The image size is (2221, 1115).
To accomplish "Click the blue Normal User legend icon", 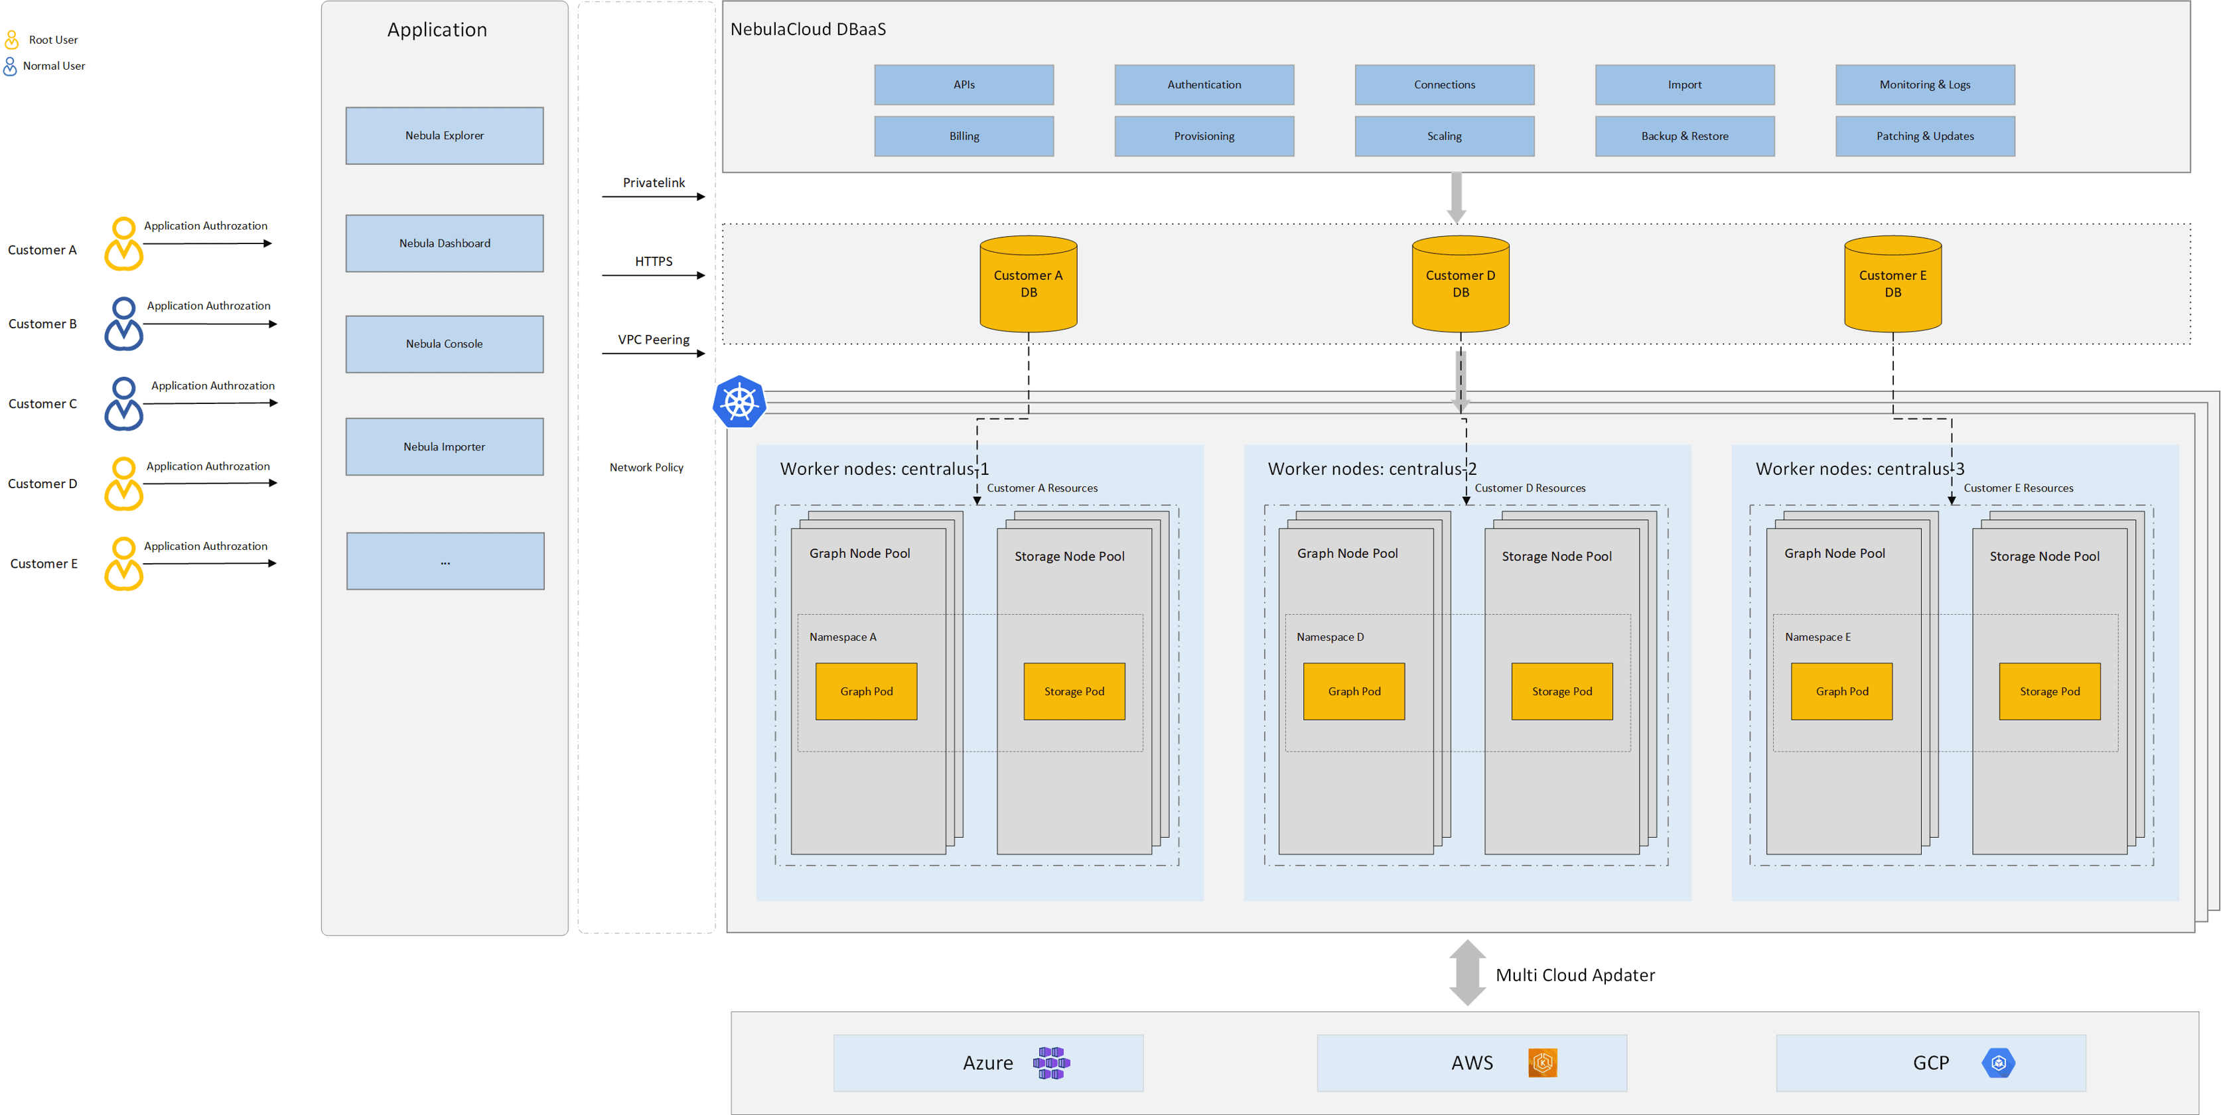I will click(x=11, y=66).
